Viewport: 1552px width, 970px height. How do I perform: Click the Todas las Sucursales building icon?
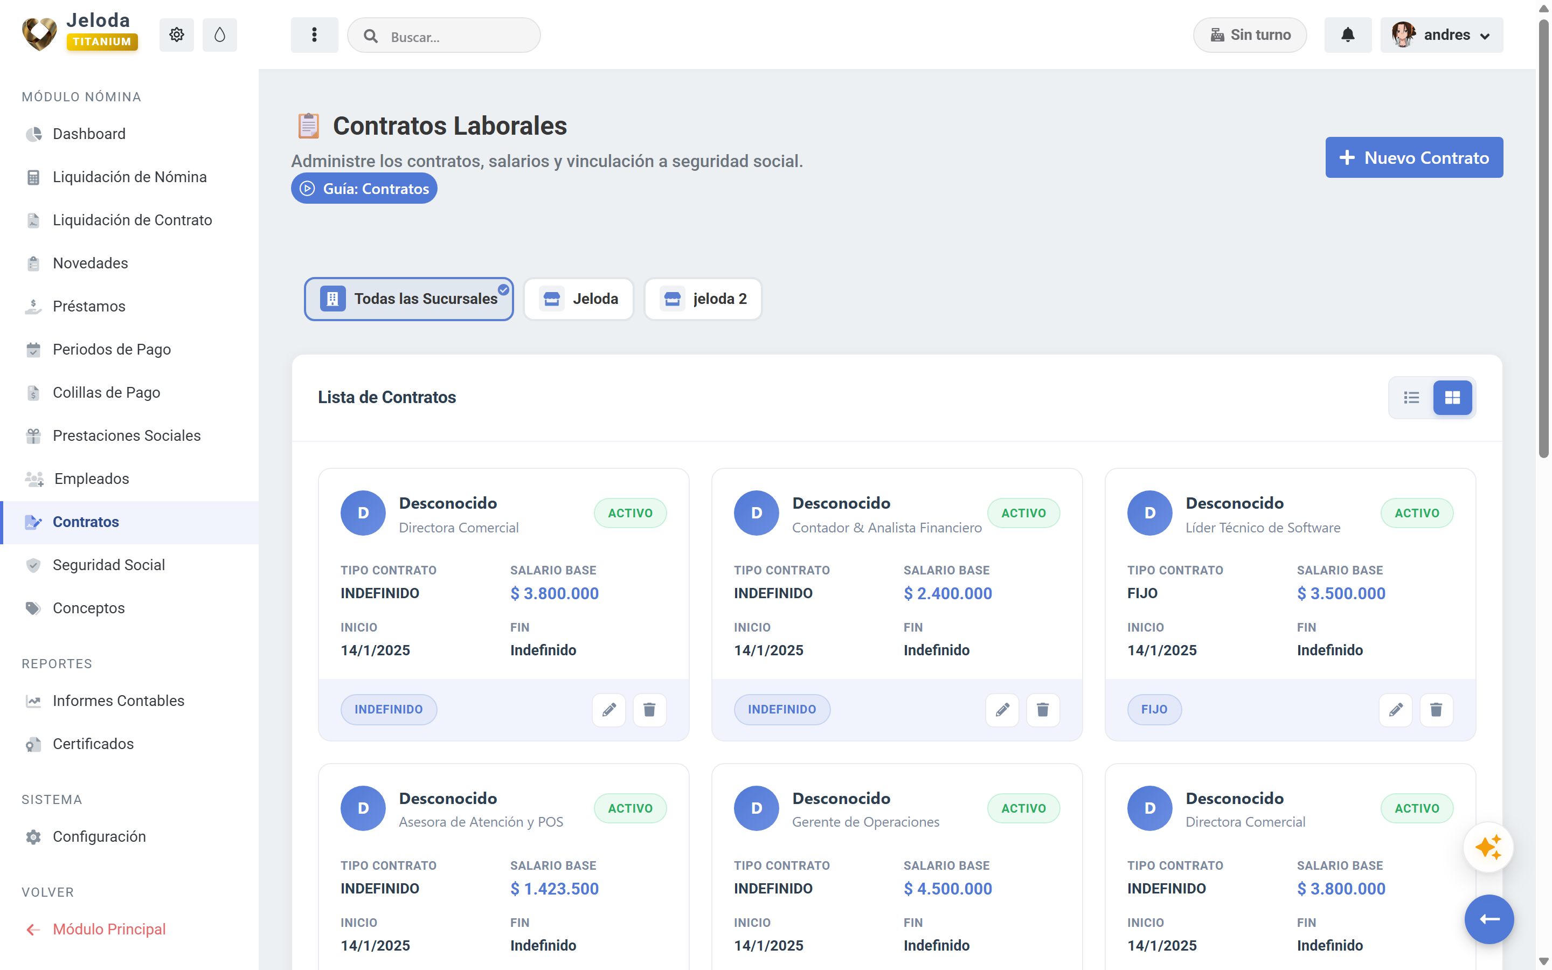pos(332,299)
